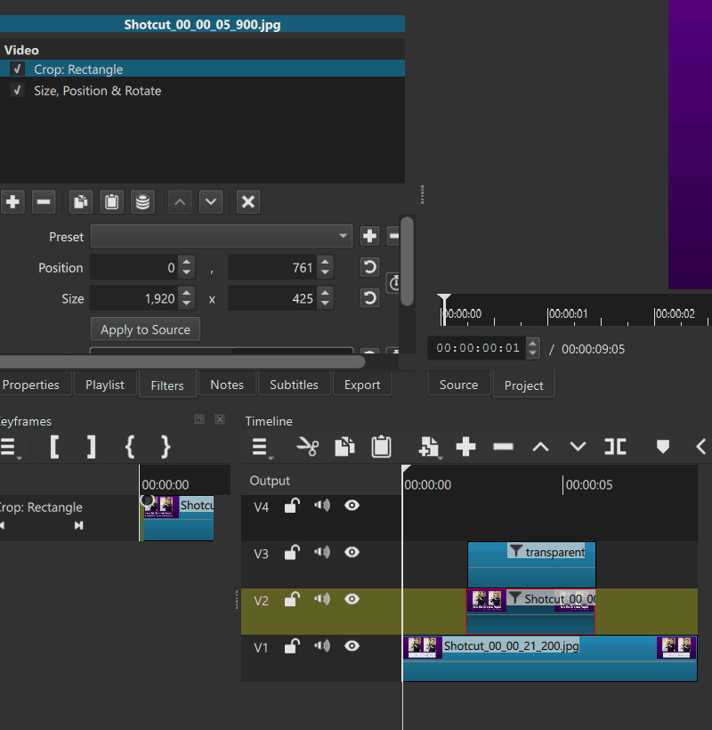The width and height of the screenshot is (712, 730).
Task: Uncheck the Size, Position & Rotate filter
Action: [17, 91]
